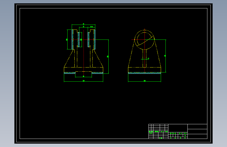The height and width of the screenshot is (147, 227).
Task: Select the right hatched base strip of the left view
Action: [x=97, y=73]
